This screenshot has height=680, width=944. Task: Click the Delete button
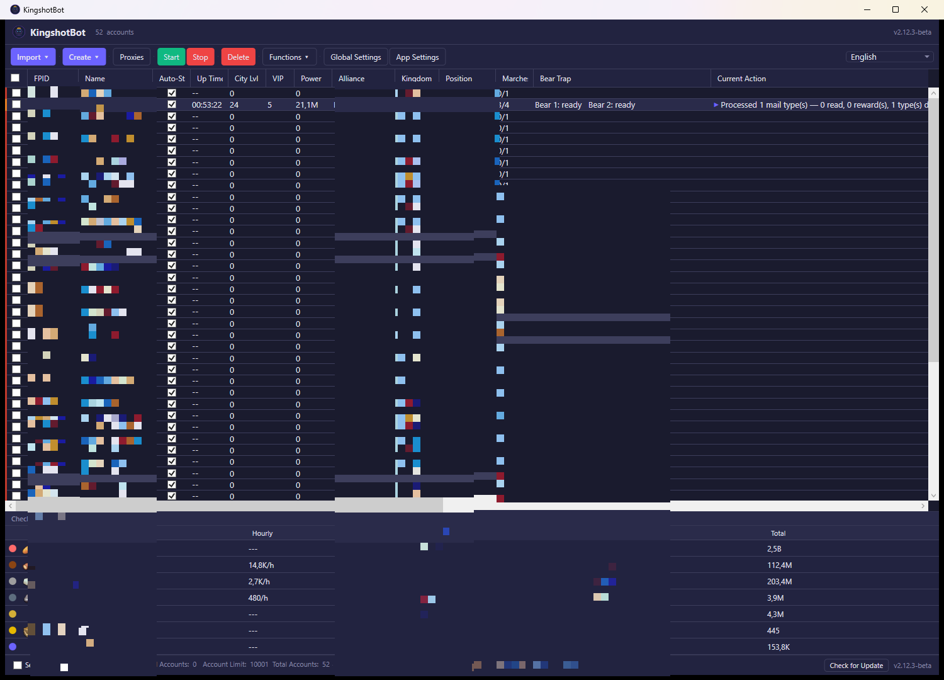point(239,57)
